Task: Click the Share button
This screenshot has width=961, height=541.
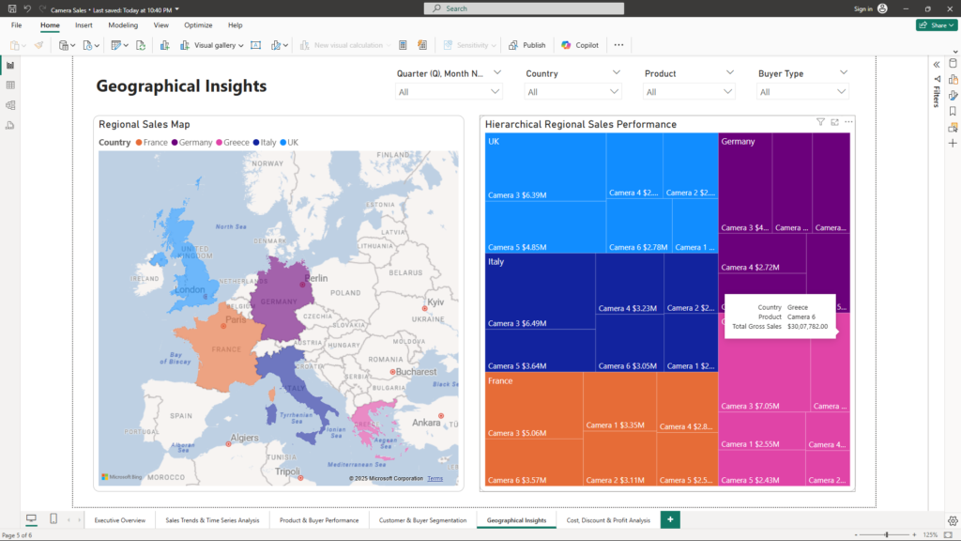Action: tap(936, 25)
